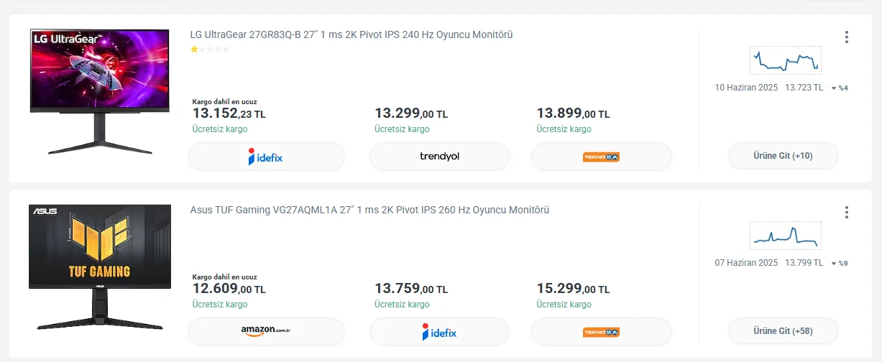Select the 13.299,00 TL price

click(411, 113)
